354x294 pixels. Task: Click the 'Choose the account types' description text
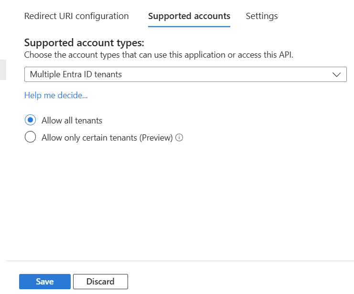[159, 55]
